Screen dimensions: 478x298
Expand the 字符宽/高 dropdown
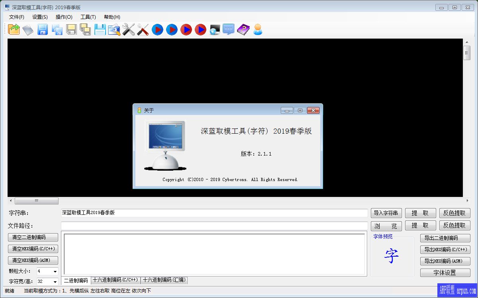[55, 282]
